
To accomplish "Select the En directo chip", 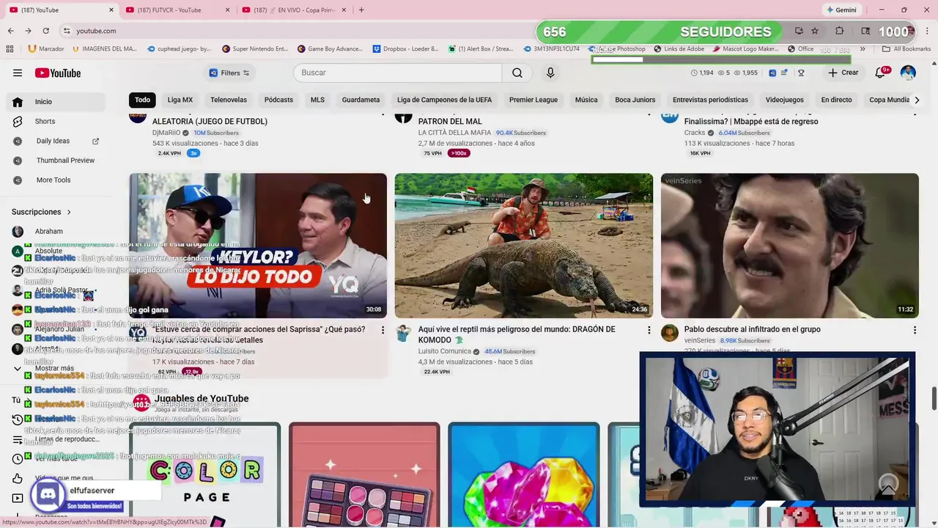I will click(x=836, y=100).
